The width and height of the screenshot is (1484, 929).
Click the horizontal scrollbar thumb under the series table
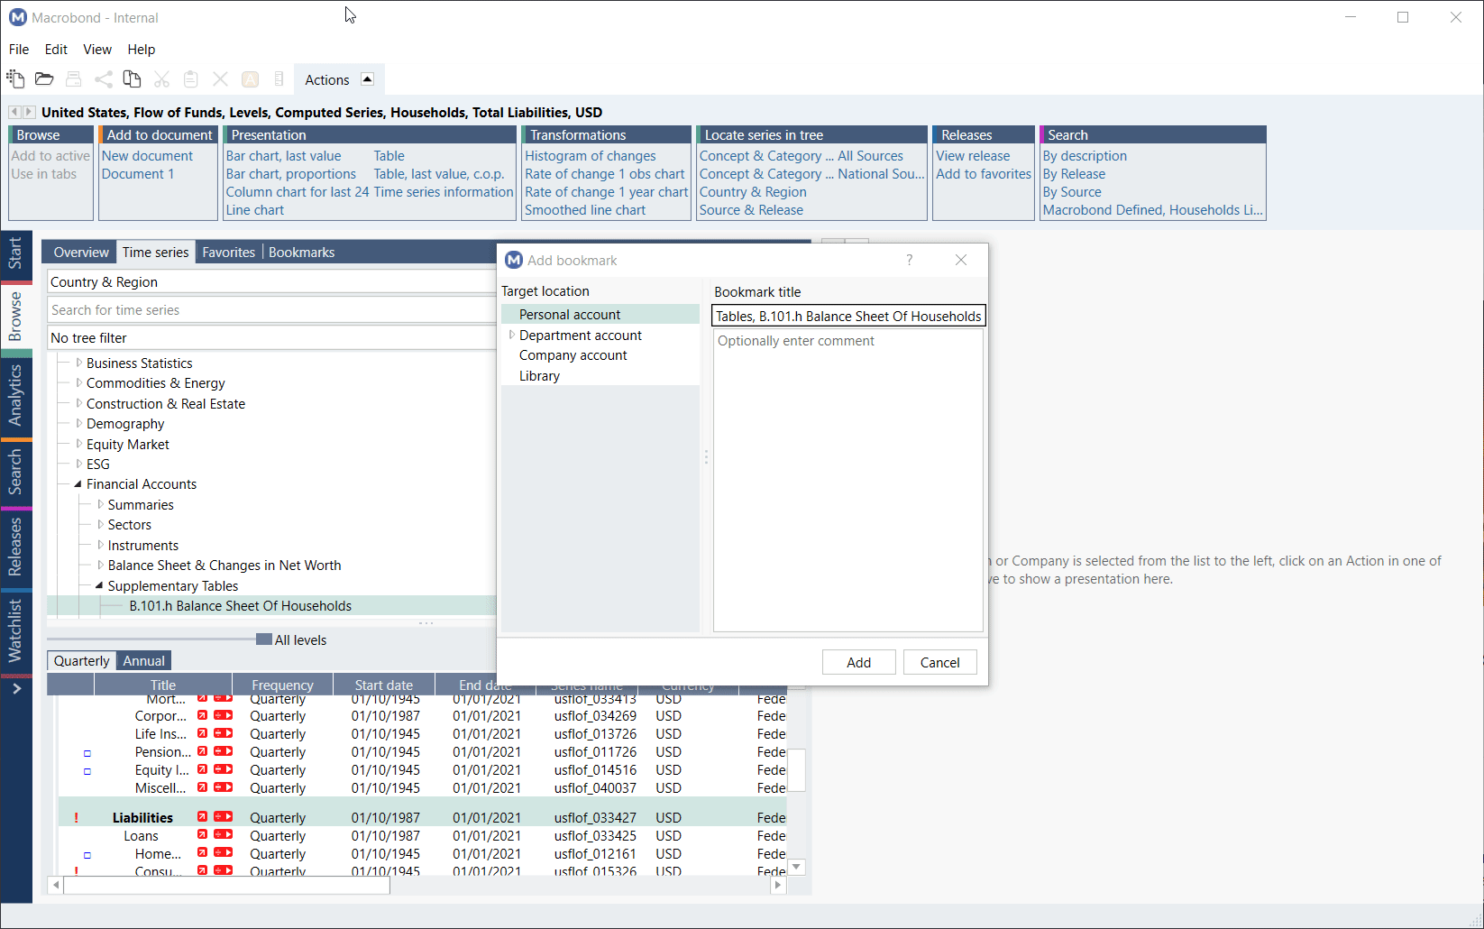pos(227,885)
